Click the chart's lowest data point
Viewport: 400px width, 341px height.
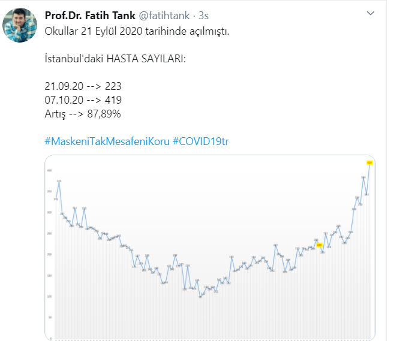coord(200,296)
